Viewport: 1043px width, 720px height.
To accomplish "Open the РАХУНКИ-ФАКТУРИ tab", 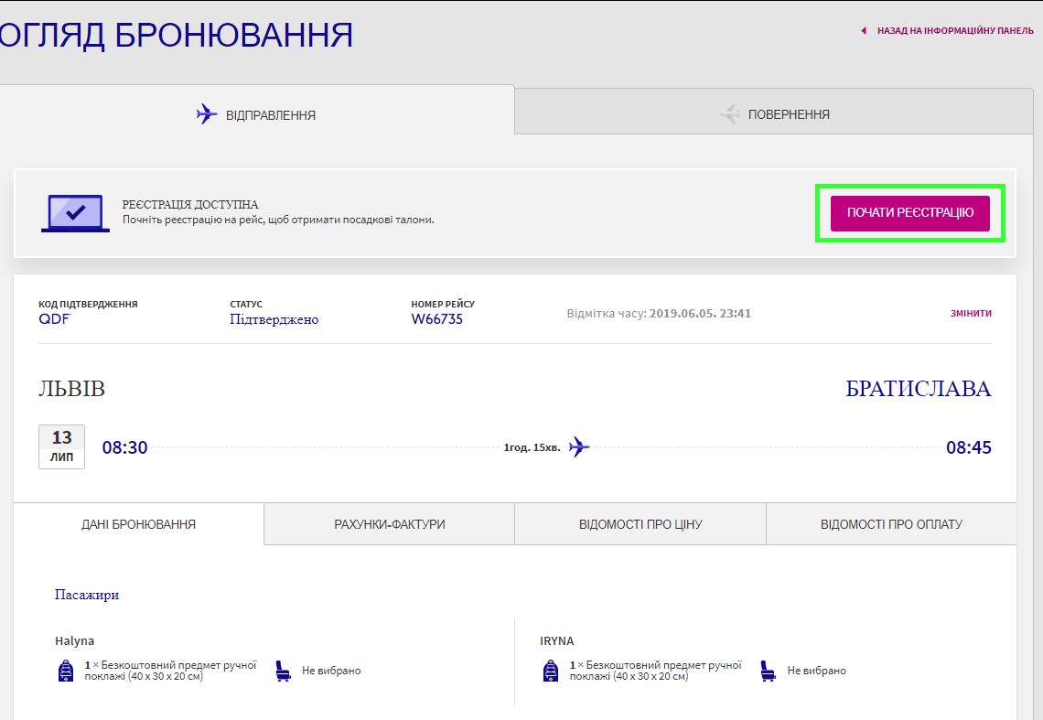I will tap(389, 524).
